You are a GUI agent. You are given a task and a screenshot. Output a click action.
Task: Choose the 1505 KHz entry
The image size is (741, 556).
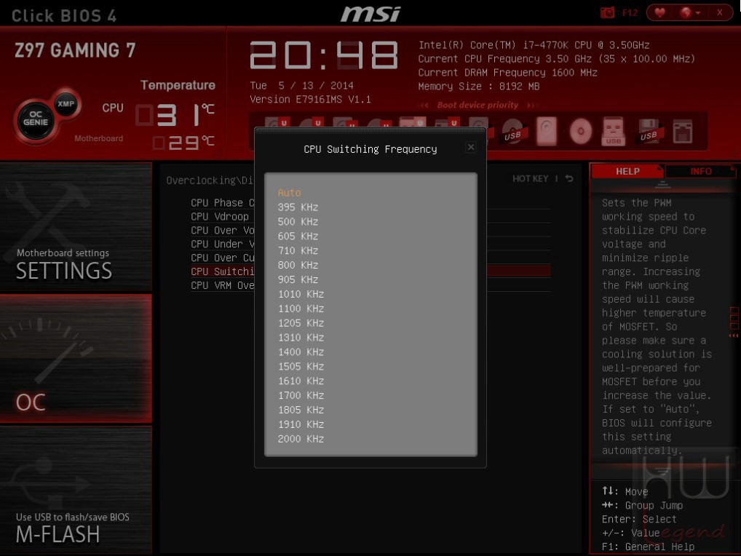(x=301, y=367)
